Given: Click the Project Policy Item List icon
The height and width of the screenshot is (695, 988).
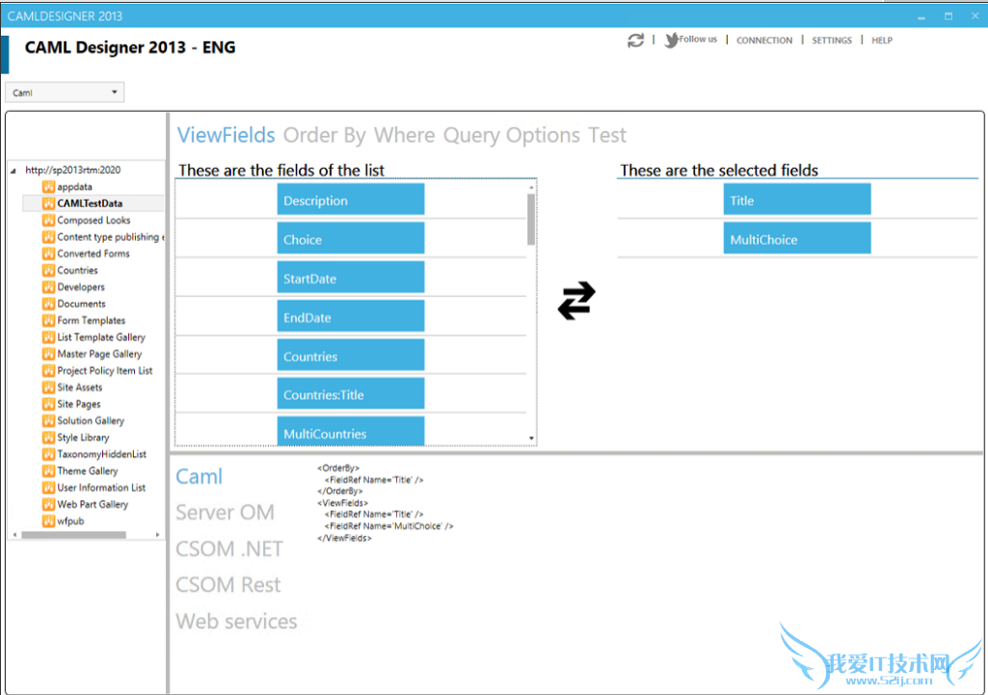Looking at the screenshot, I should coord(48,370).
